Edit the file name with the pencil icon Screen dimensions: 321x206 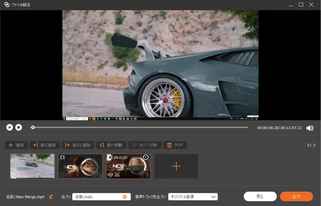coord(51,197)
